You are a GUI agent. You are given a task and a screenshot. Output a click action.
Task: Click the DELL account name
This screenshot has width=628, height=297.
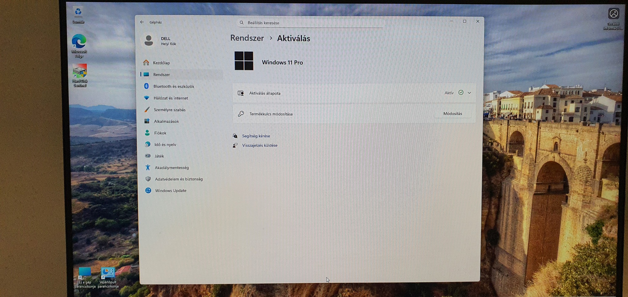[166, 38]
